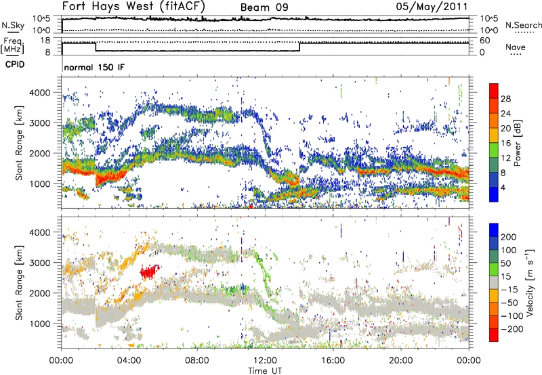Click the 'CPID' label

15,64
